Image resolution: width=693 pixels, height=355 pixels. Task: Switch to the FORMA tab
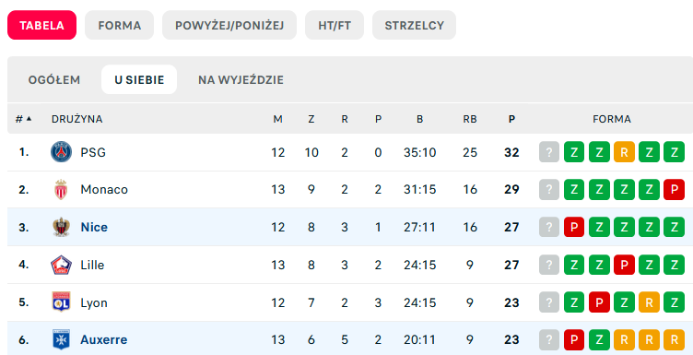119,25
